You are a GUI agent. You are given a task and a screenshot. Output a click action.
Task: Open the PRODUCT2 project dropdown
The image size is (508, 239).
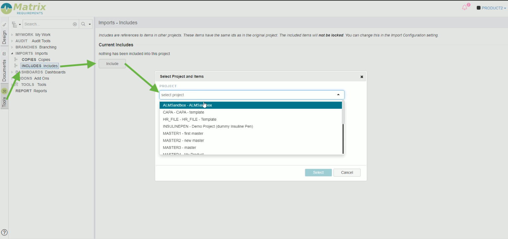[491, 8]
